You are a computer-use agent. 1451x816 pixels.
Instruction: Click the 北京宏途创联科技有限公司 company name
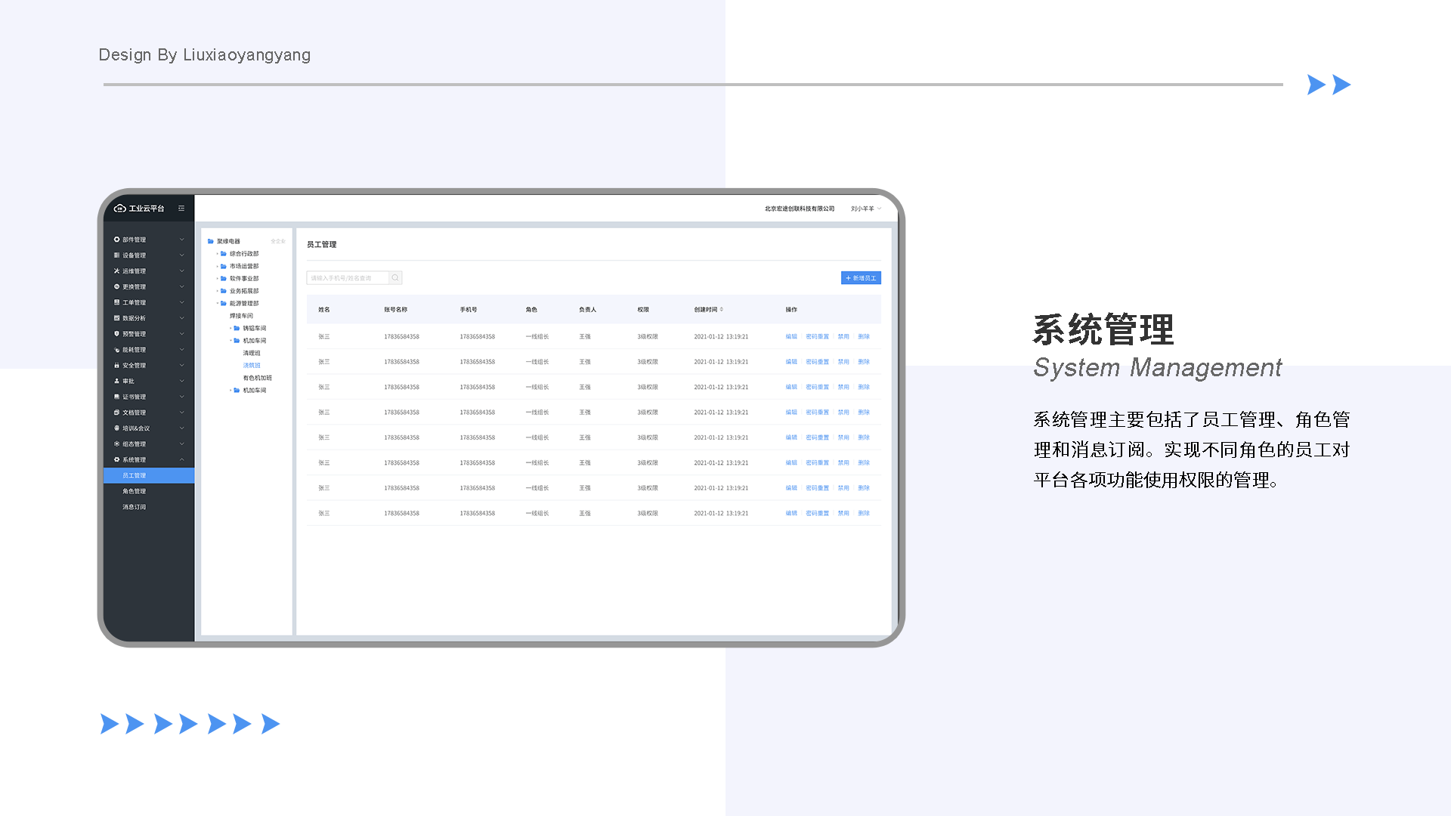click(800, 209)
